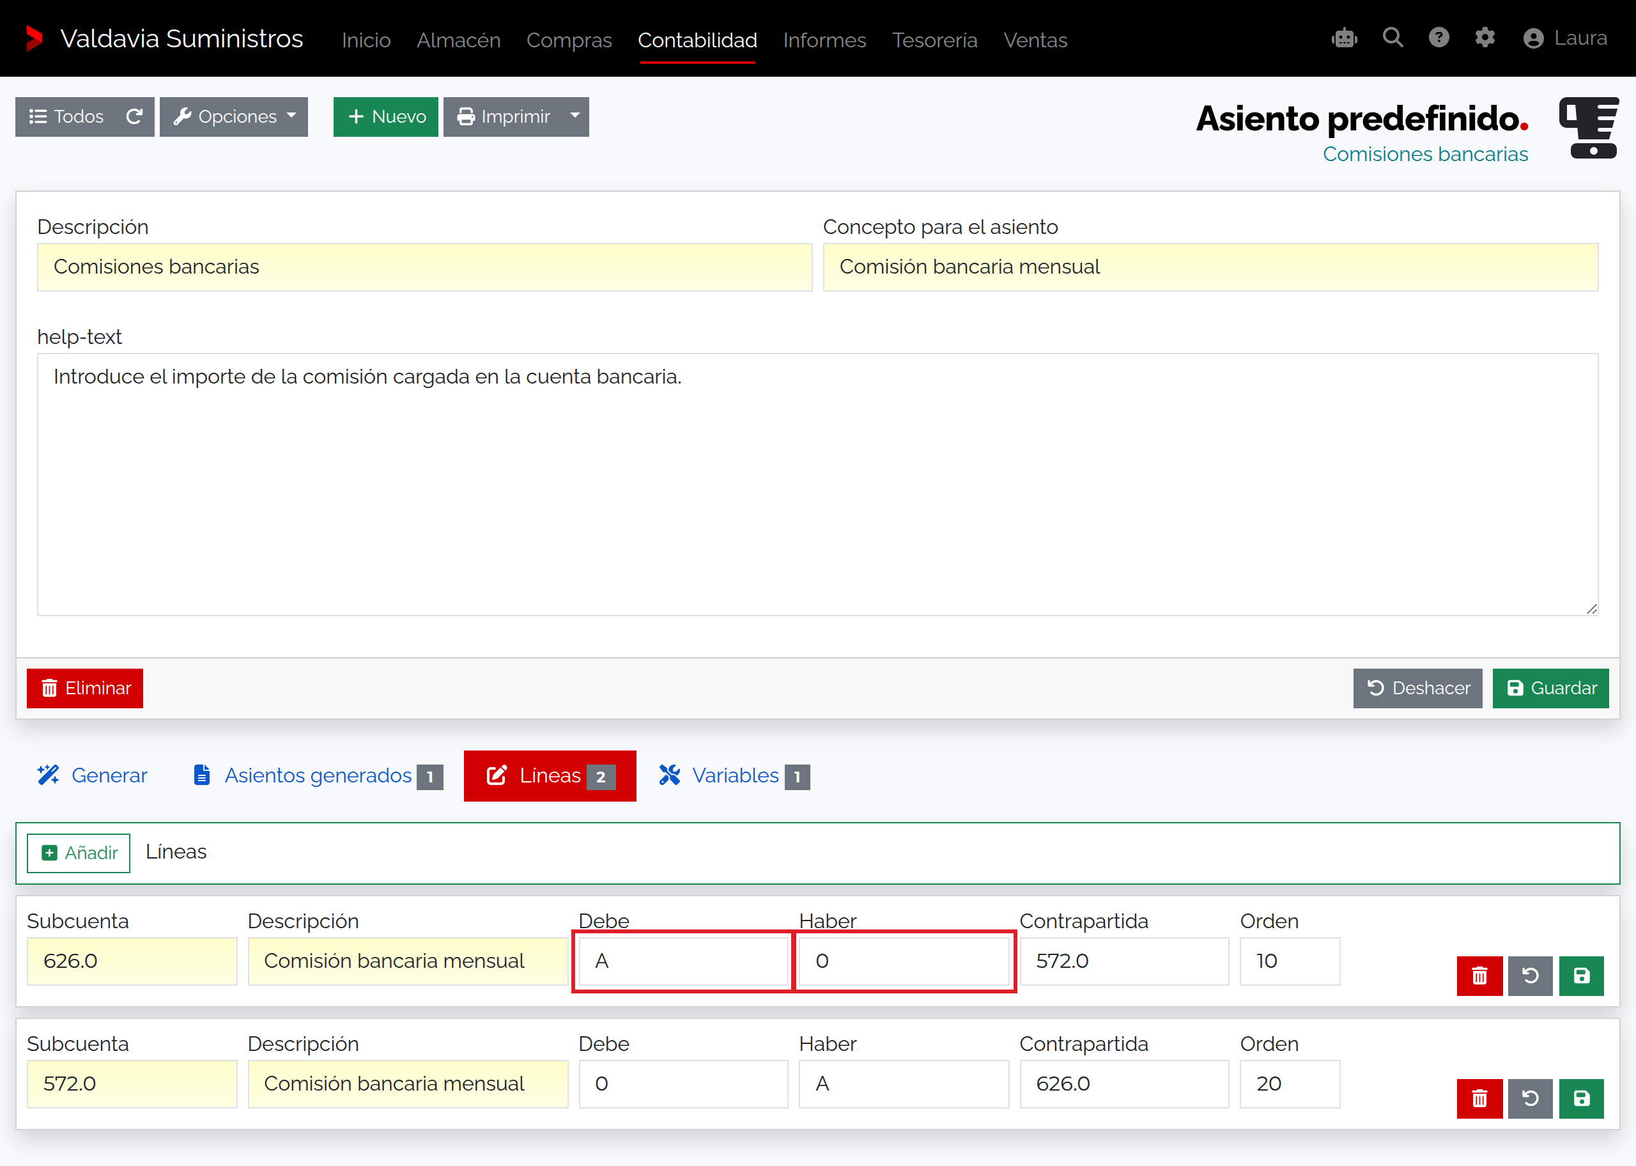This screenshot has height=1166, width=1636.
Task: Focus the Concepto para el asiento field
Action: [x=1210, y=267]
